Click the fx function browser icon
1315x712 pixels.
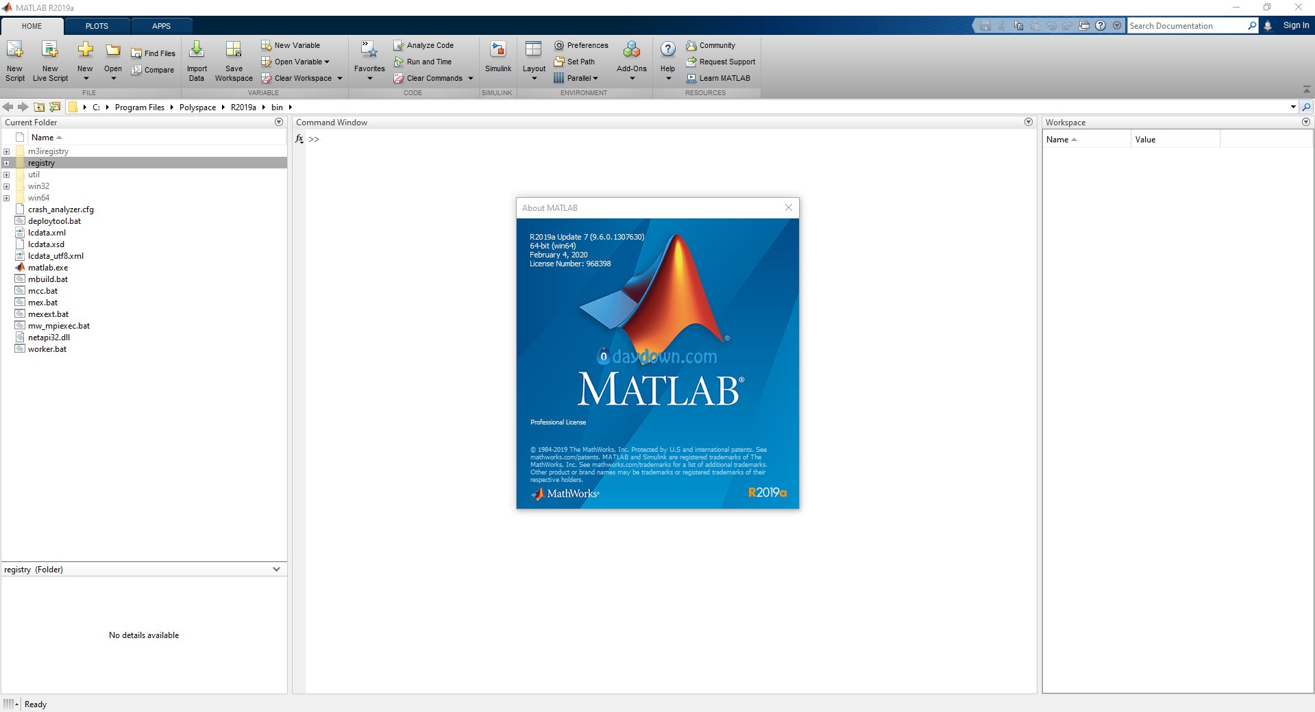[x=299, y=139]
